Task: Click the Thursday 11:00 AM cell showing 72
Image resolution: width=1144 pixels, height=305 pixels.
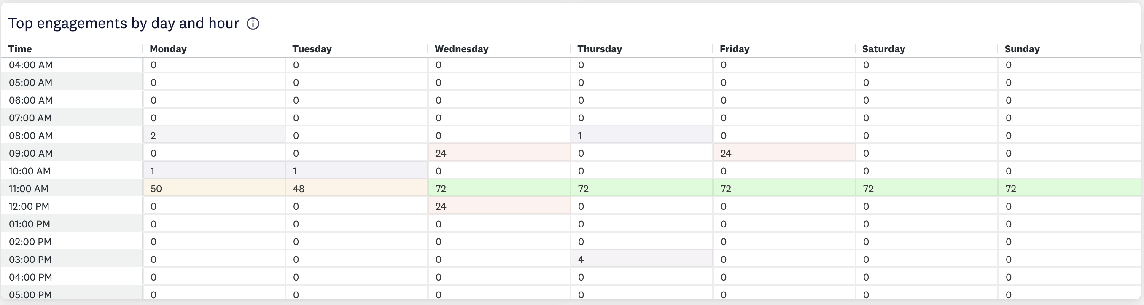Action: coord(642,188)
